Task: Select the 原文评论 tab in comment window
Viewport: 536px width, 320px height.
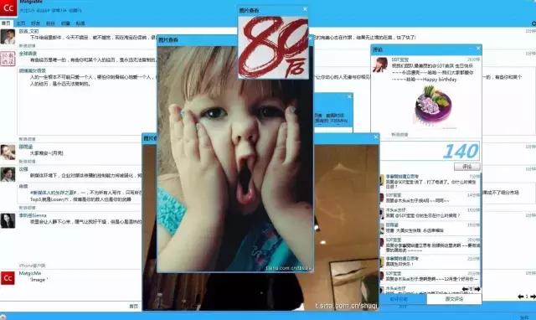Action: (454, 299)
